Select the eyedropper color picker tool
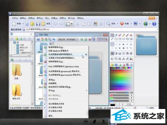The height and width of the screenshot is (125, 167). [x=116, y=35]
